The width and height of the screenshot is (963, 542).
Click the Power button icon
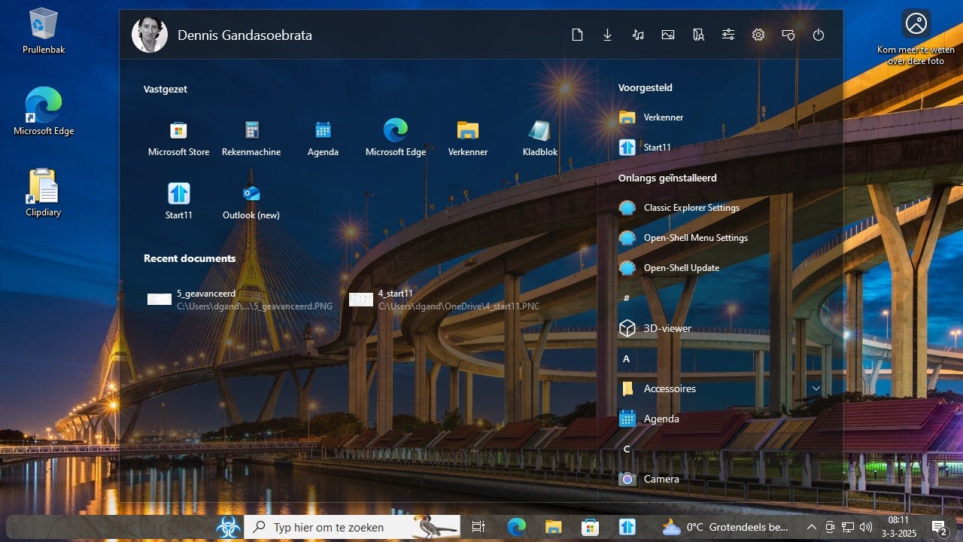pos(819,35)
